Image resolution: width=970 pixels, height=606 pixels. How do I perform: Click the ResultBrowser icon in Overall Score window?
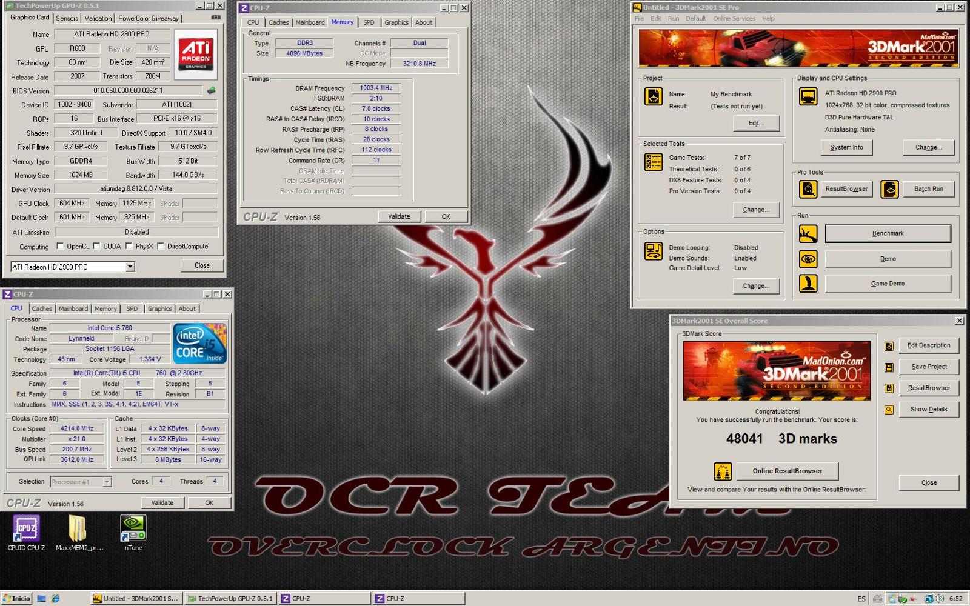pos(889,388)
